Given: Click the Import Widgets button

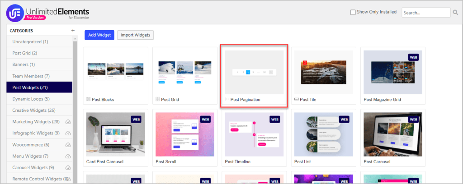Looking at the screenshot, I should [135, 35].
